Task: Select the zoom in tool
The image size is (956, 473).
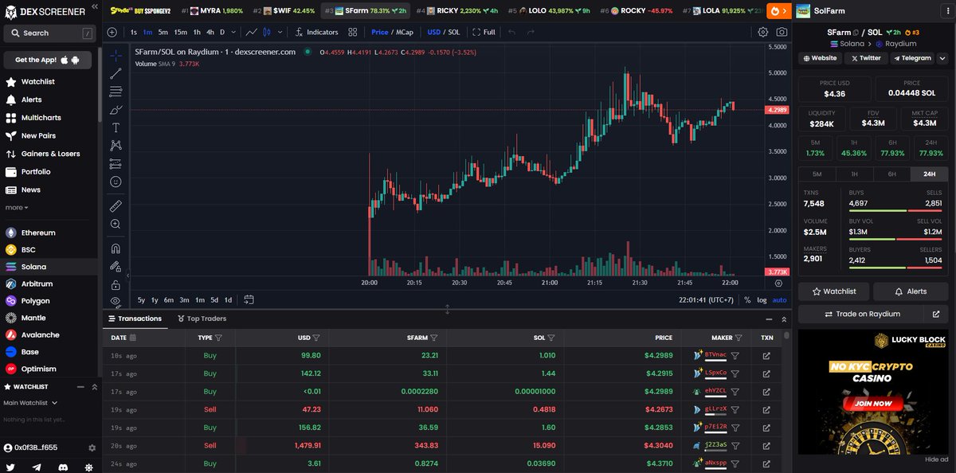Action: tap(116, 225)
